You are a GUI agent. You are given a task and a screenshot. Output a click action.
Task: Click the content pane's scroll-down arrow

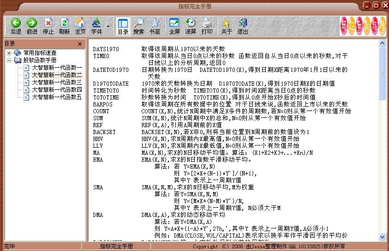(x=382, y=237)
